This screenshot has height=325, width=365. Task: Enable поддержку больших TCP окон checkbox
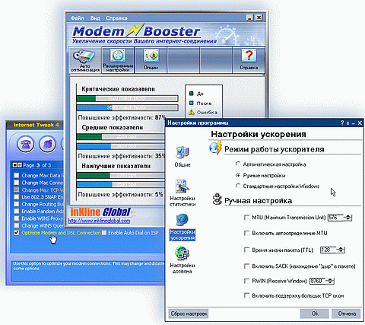(246, 295)
